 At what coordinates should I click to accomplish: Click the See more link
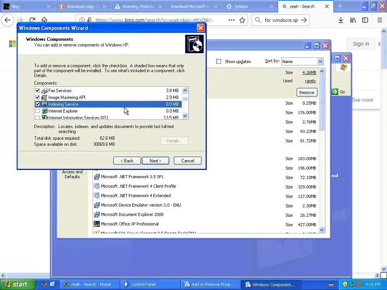362,100
